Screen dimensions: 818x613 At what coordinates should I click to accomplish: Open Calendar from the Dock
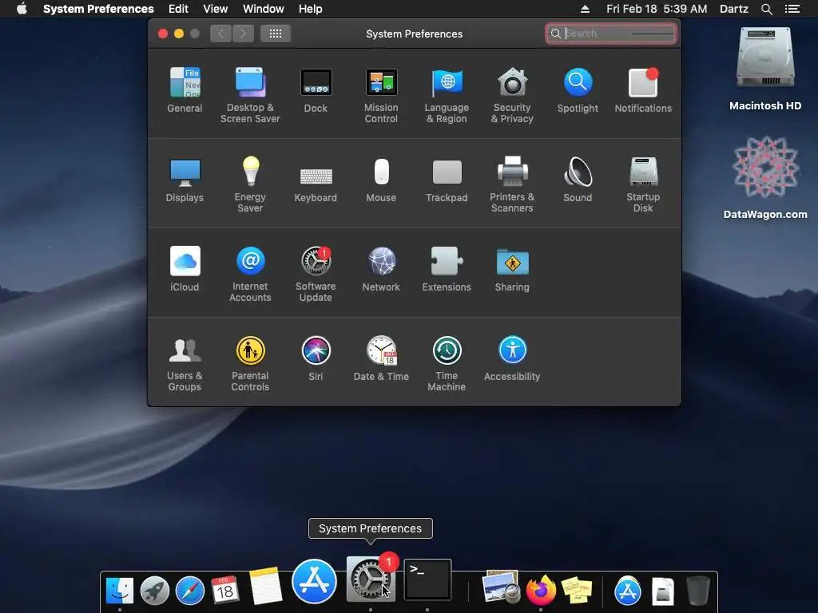coord(224,591)
